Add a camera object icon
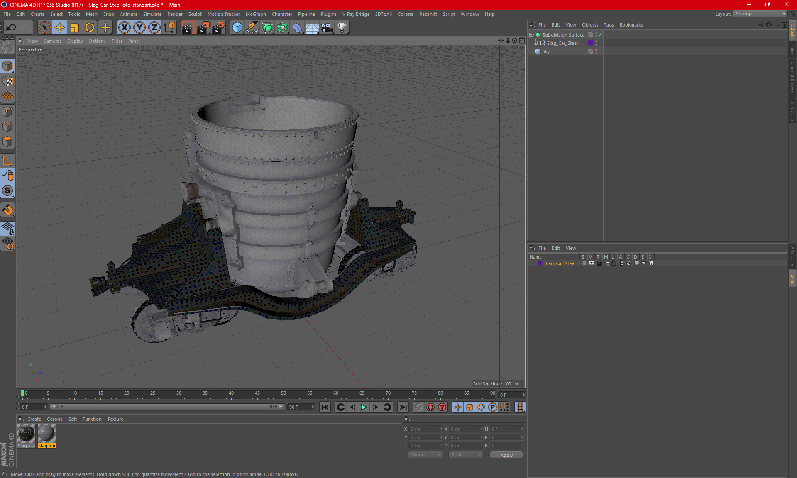The image size is (797, 478). tap(327, 28)
